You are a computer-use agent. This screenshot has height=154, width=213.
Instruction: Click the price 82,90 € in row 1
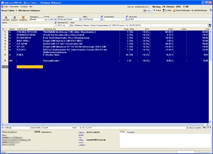(x=169, y=32)
